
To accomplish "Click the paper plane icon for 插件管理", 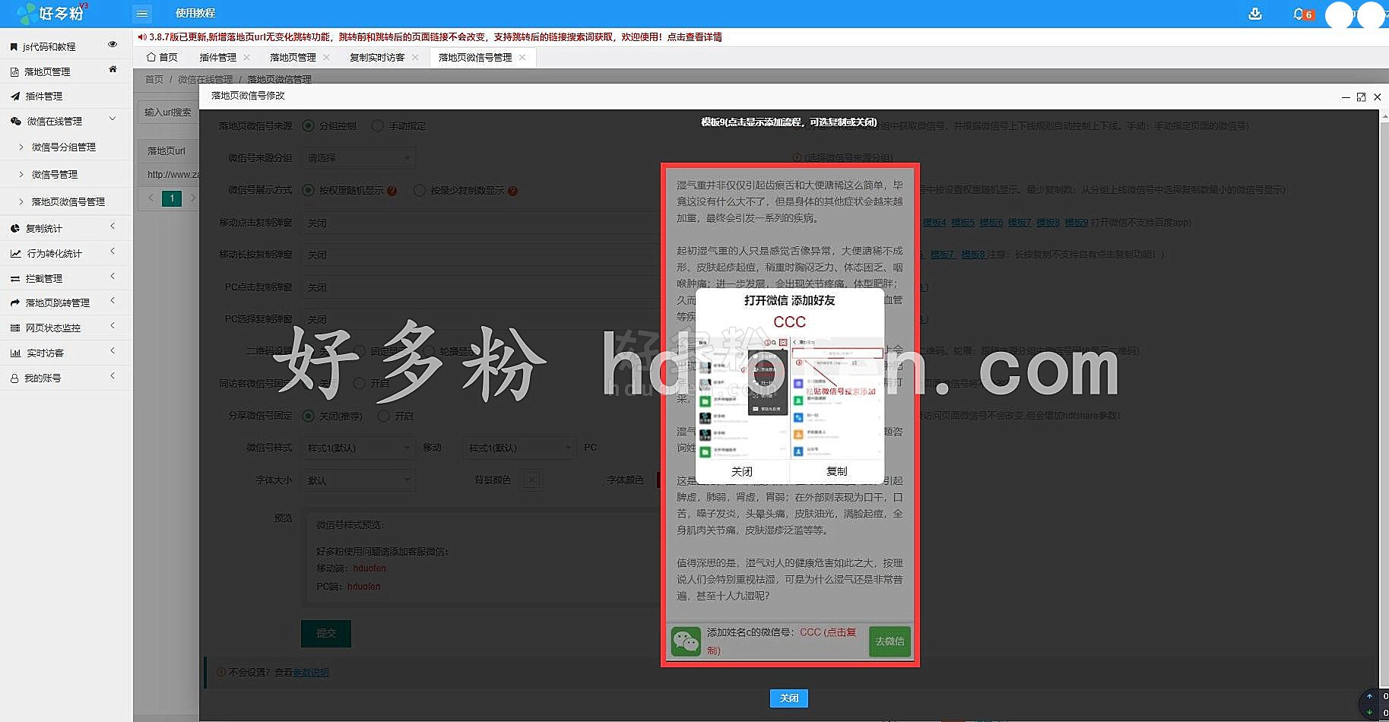I will coord(15,97).
